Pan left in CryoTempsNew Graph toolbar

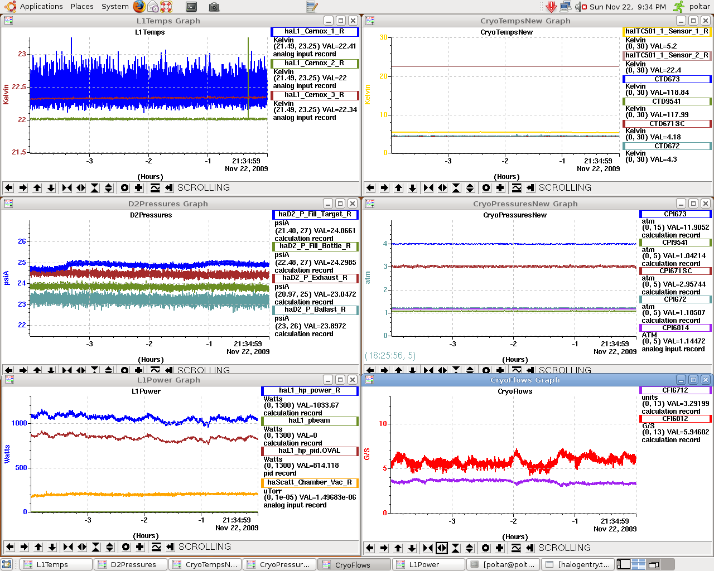[x=370, y=188]
